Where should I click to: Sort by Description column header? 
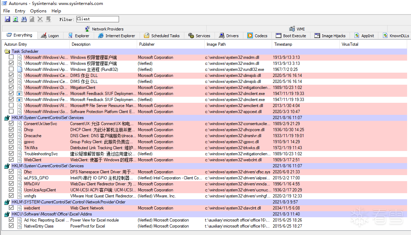click(x=103, y=44)
